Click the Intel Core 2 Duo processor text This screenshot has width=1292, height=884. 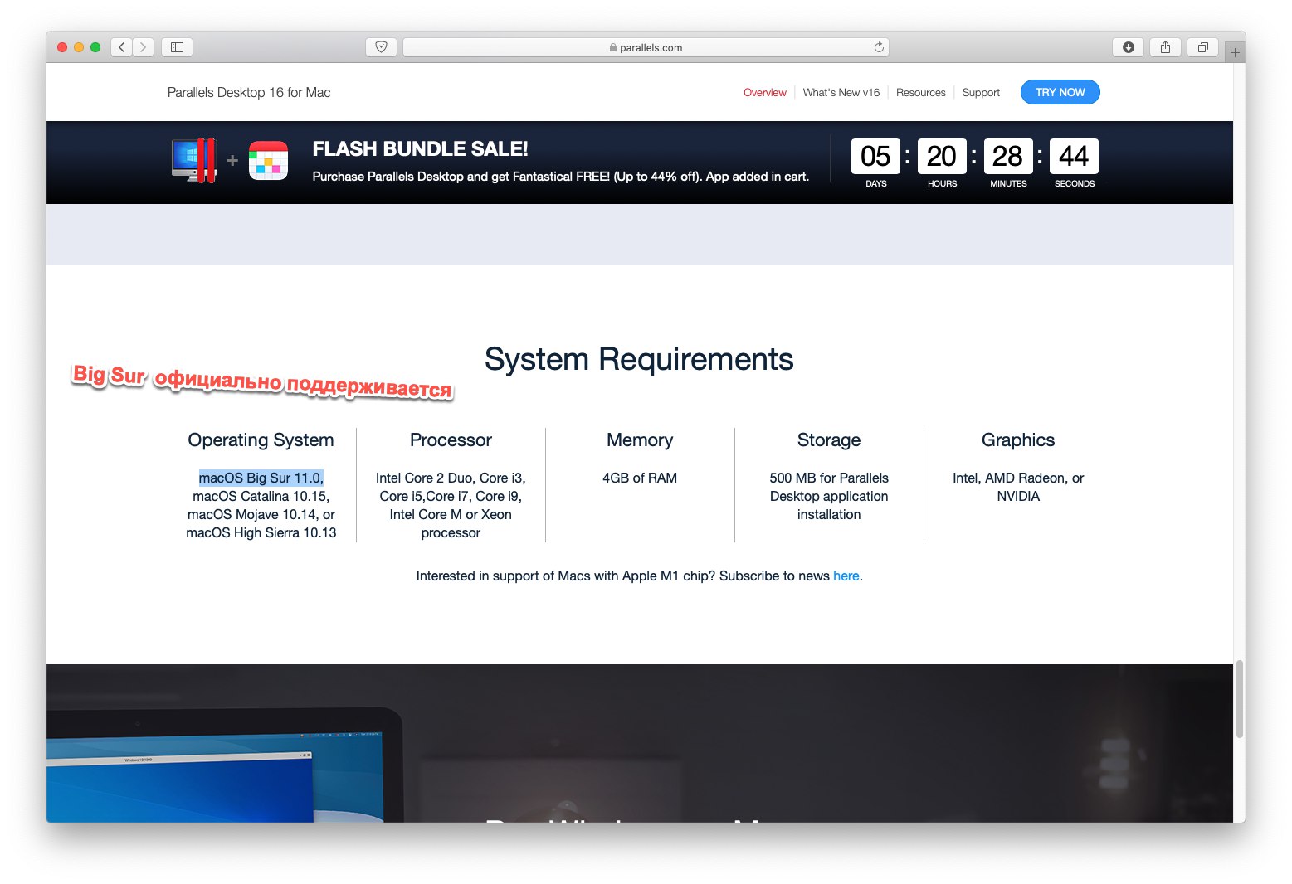click(451, 505)
